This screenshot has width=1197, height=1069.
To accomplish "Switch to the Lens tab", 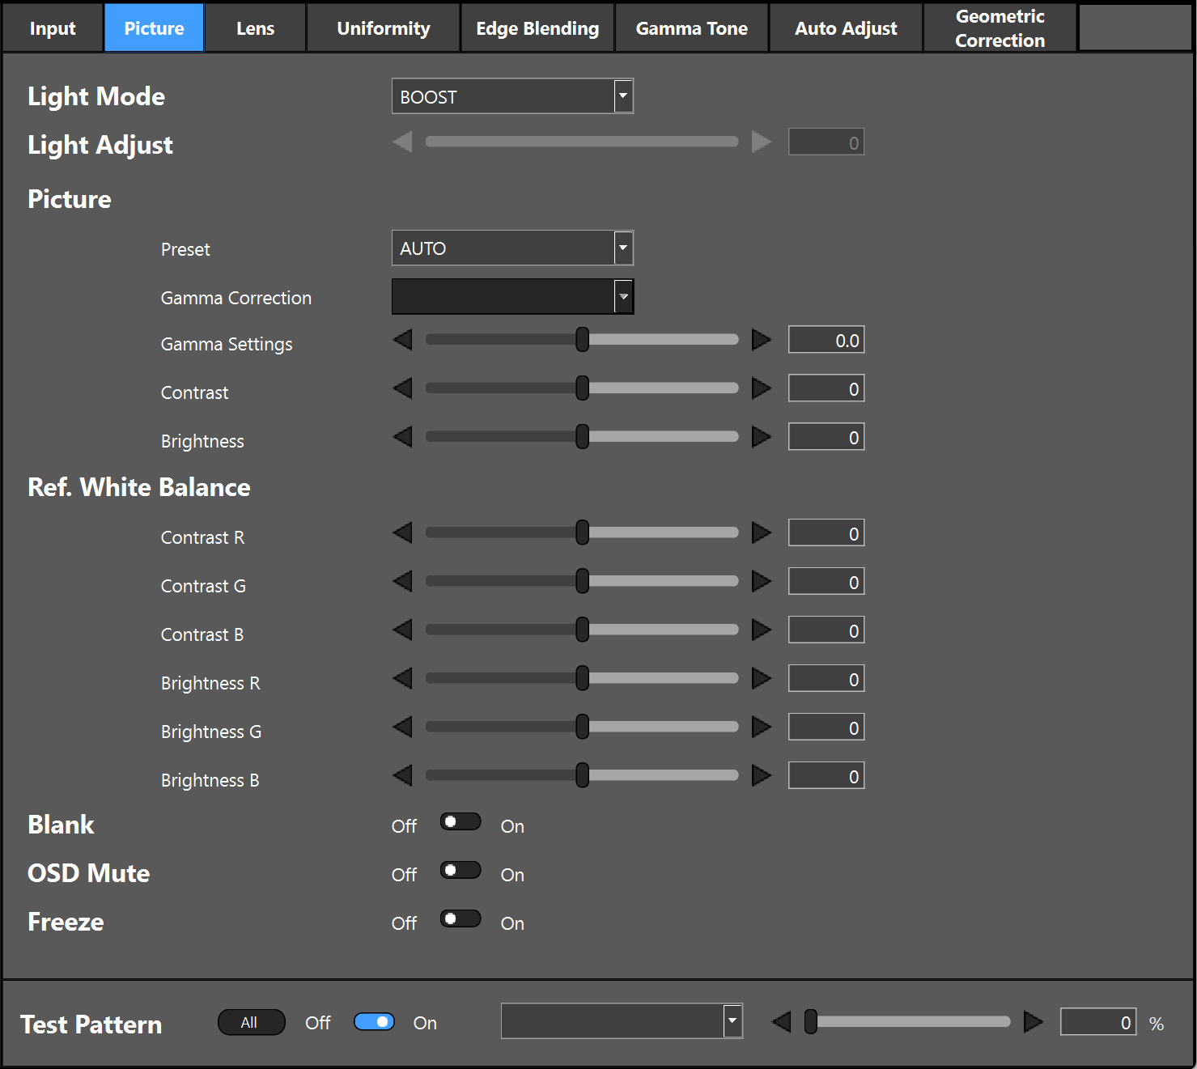I will pos(255,28).
